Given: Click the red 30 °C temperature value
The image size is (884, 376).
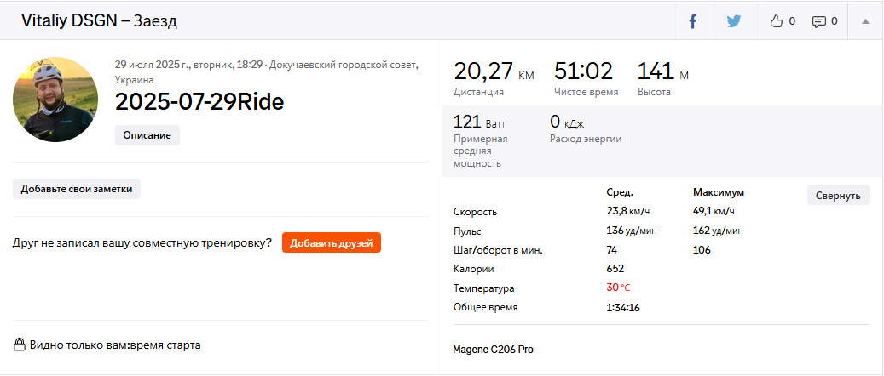Looking at the screenshot, I should click(618, 288).
